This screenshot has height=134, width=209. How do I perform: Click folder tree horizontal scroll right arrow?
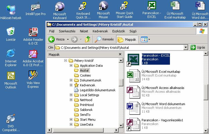click(x=116, y=130)
